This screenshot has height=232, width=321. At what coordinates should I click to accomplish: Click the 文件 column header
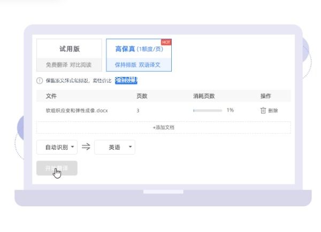click(51, 96)
